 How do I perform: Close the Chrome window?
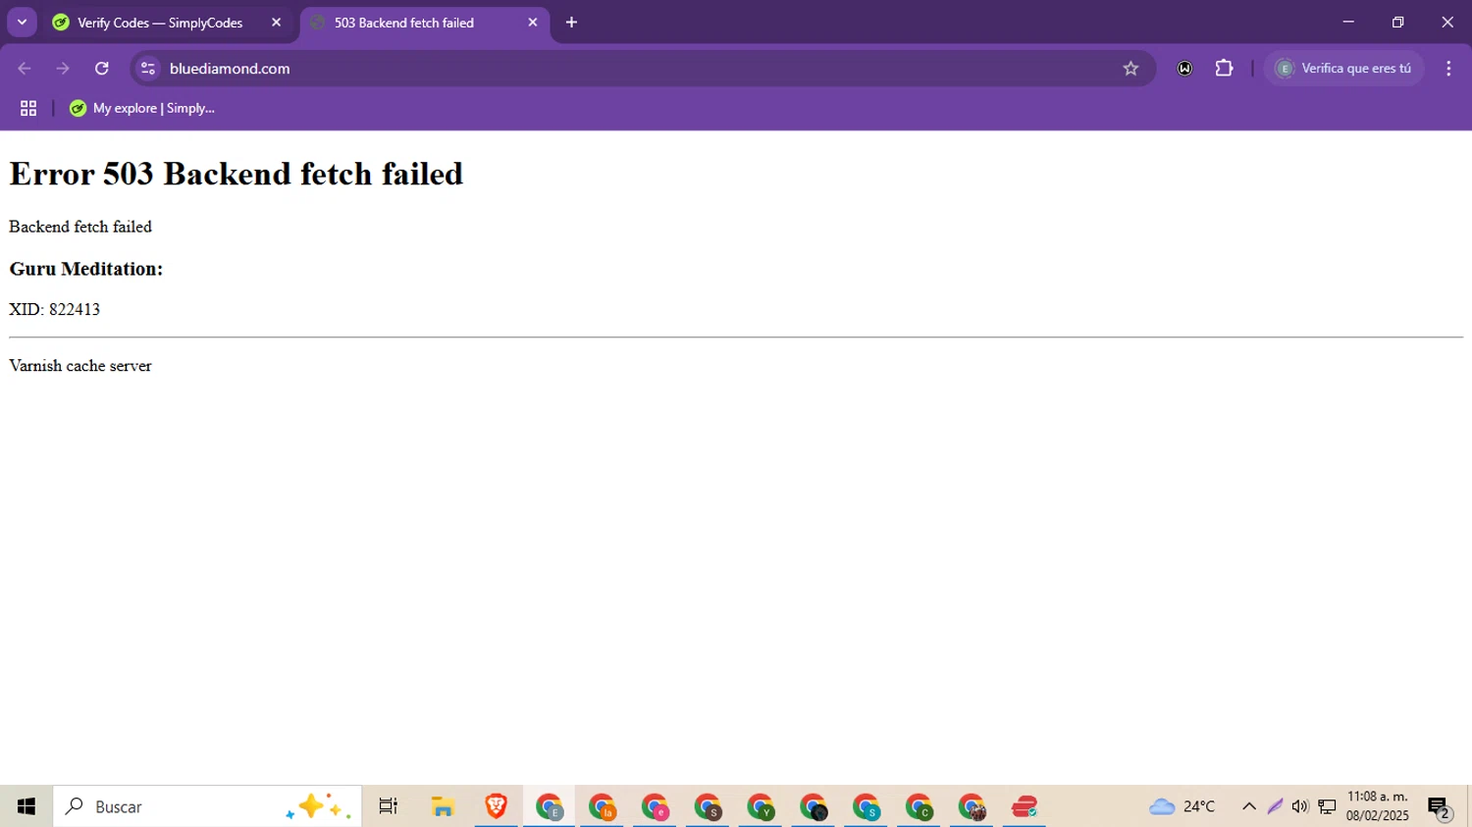[x=1447, y=22]
